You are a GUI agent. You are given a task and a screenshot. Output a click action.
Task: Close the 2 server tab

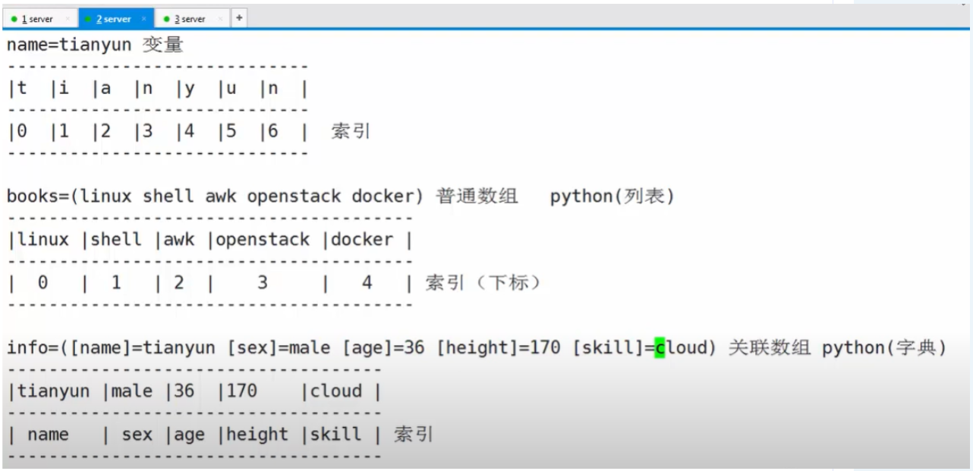point(144,19)
